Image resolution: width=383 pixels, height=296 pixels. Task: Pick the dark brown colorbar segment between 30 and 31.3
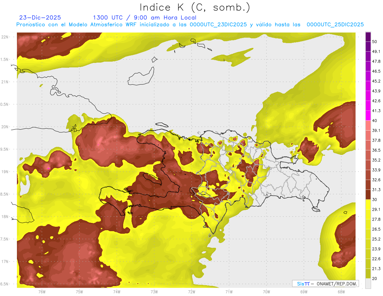(368, 195)
